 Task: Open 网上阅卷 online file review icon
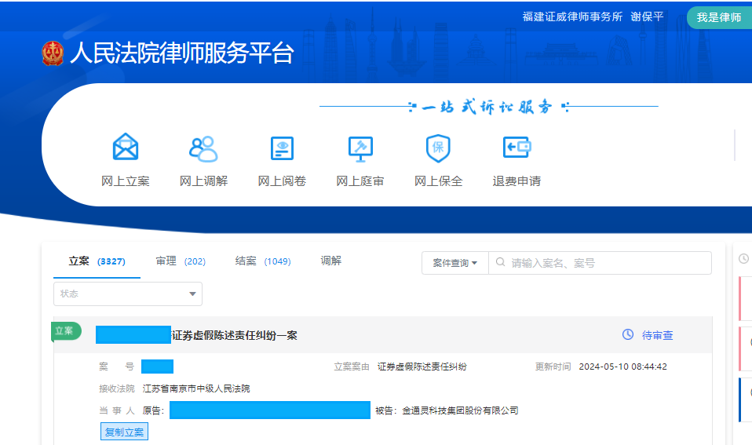pos(282,148)
